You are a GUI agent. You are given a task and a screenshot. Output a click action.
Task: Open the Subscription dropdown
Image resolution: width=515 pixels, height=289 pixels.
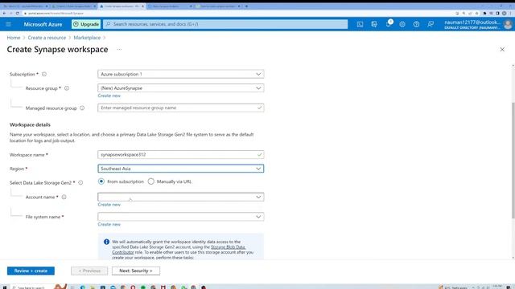click(180, 74)
